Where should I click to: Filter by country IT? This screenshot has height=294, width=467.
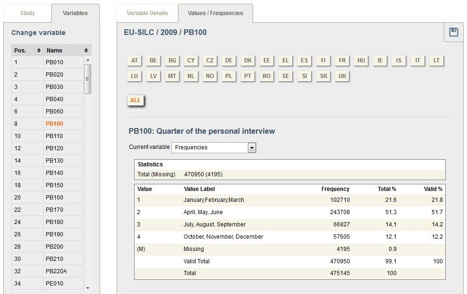tap(417, 60)
